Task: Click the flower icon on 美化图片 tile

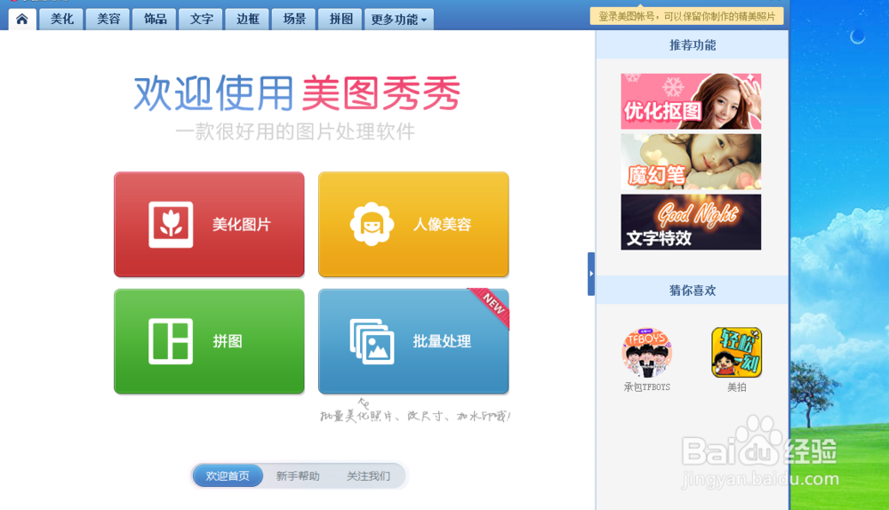Action: pos(171,225)
